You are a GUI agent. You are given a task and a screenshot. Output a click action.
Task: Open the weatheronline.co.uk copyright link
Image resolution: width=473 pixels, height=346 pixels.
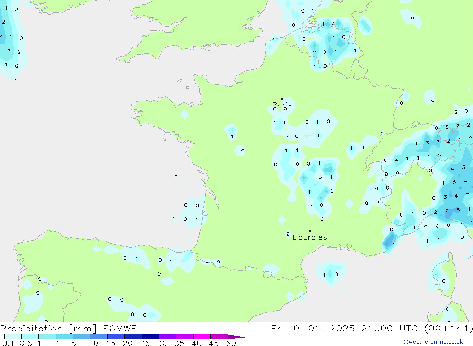click(x=433, y=342)
